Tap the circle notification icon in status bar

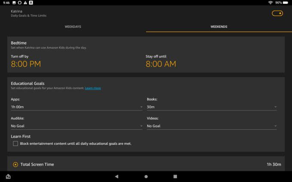[x=20, y=3]
